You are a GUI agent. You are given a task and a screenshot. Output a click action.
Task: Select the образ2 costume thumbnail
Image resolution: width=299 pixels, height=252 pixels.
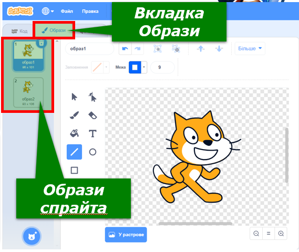28,92
